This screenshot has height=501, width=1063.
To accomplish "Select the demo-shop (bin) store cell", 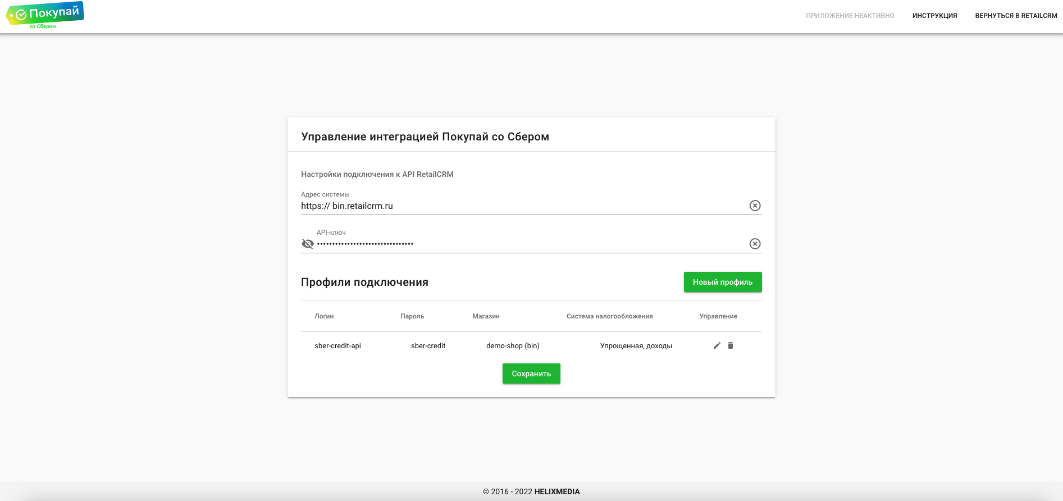I will coord(513,346).
